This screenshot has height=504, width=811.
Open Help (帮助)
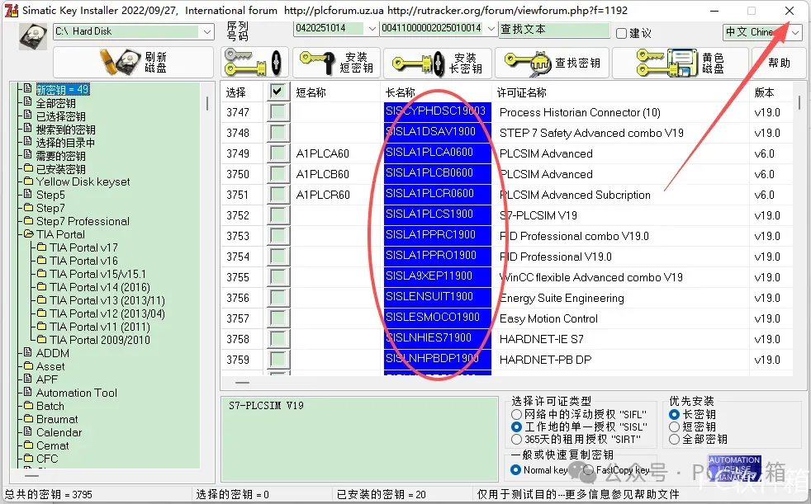(x=779, y=63)
